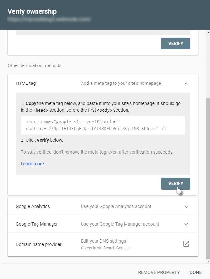Click 'Add a meta tag' description text
The width and height of the screenshot is (210, 279).
[121, 84]
